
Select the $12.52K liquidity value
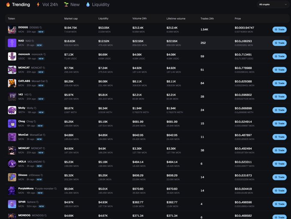coord(104,41)
